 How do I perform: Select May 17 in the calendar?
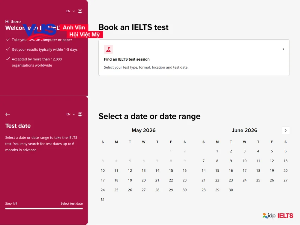coord(103,180)
